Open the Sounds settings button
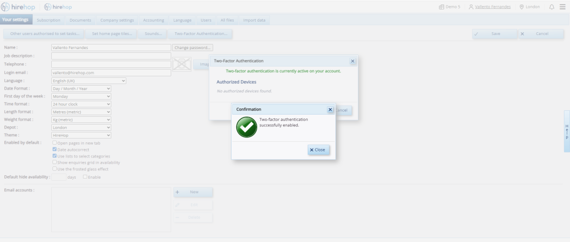The image size is (570, 242). click(153, 34)
